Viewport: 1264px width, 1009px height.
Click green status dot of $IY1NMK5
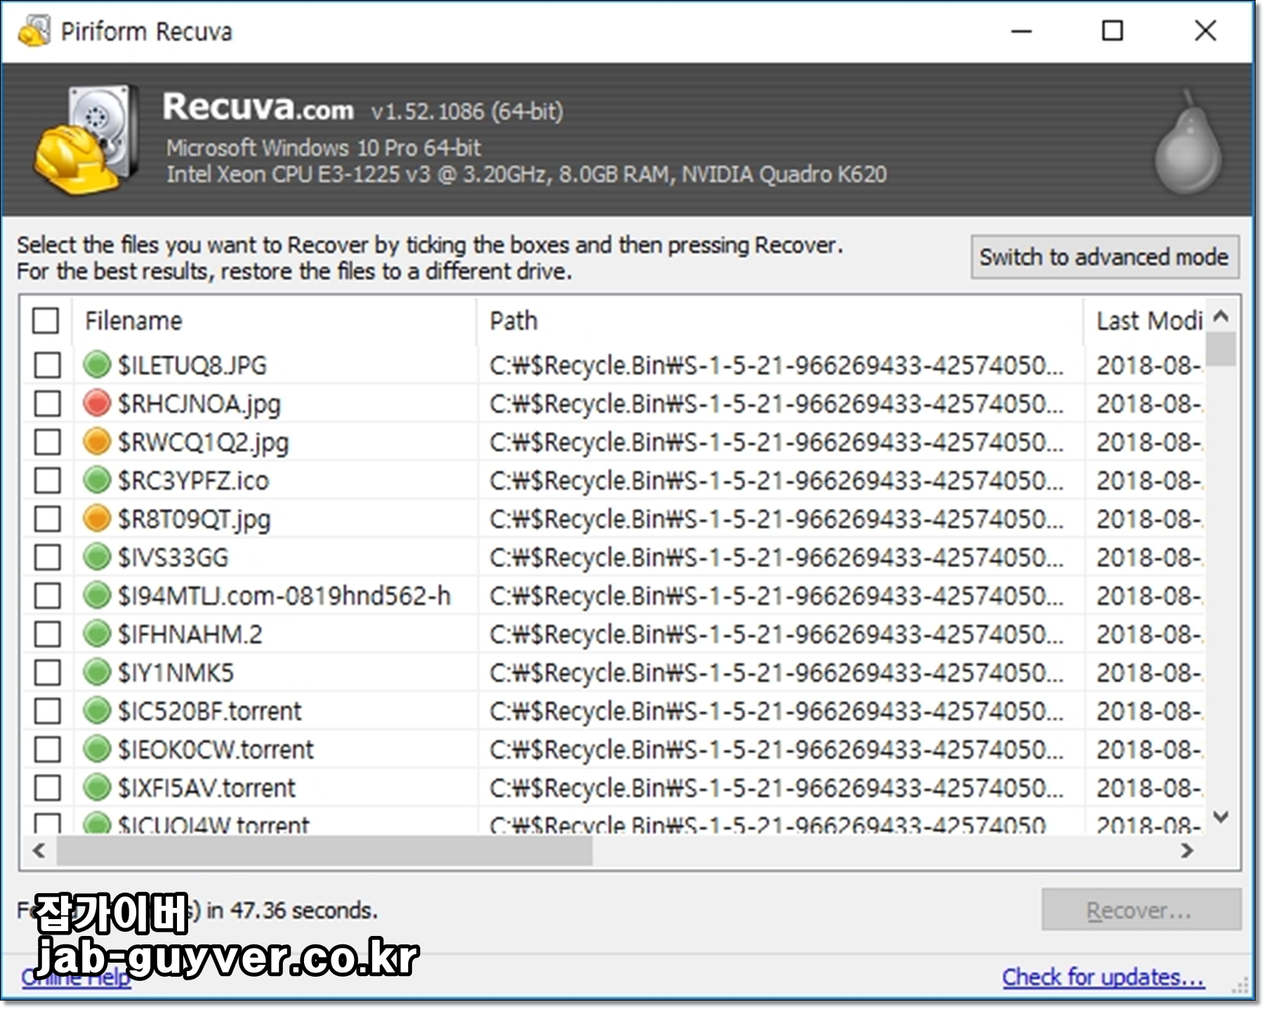click(x=97, y=672)
